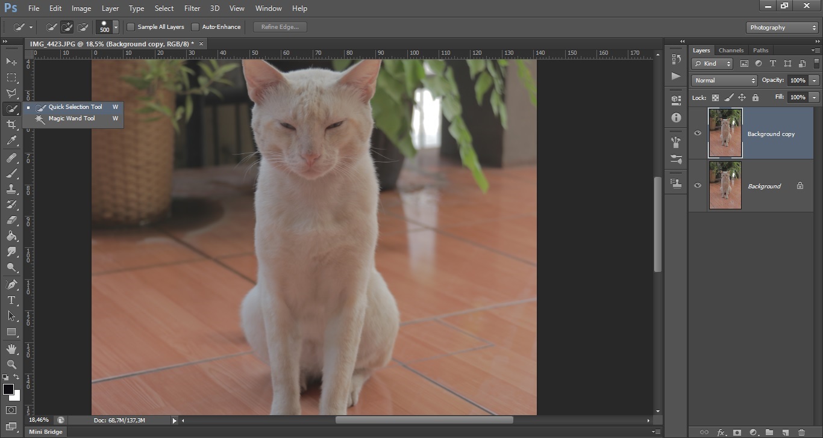Select the Eyedropper tool

[11, 141]
